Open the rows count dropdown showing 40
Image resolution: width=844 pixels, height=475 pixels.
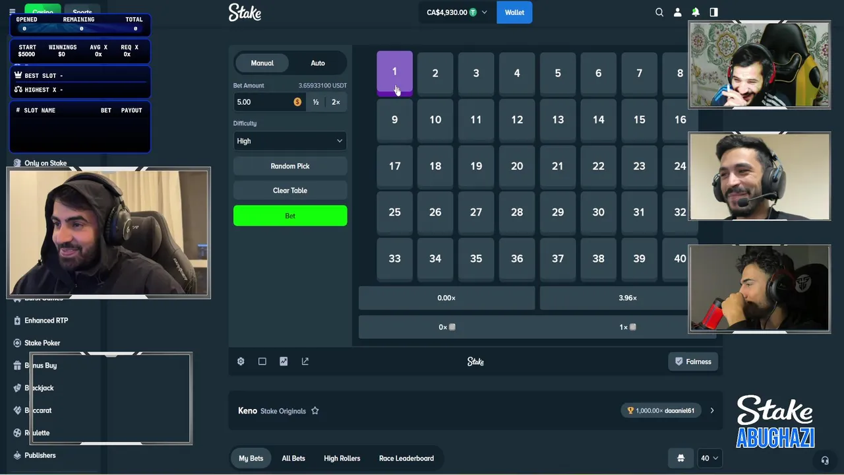point(709,458)
